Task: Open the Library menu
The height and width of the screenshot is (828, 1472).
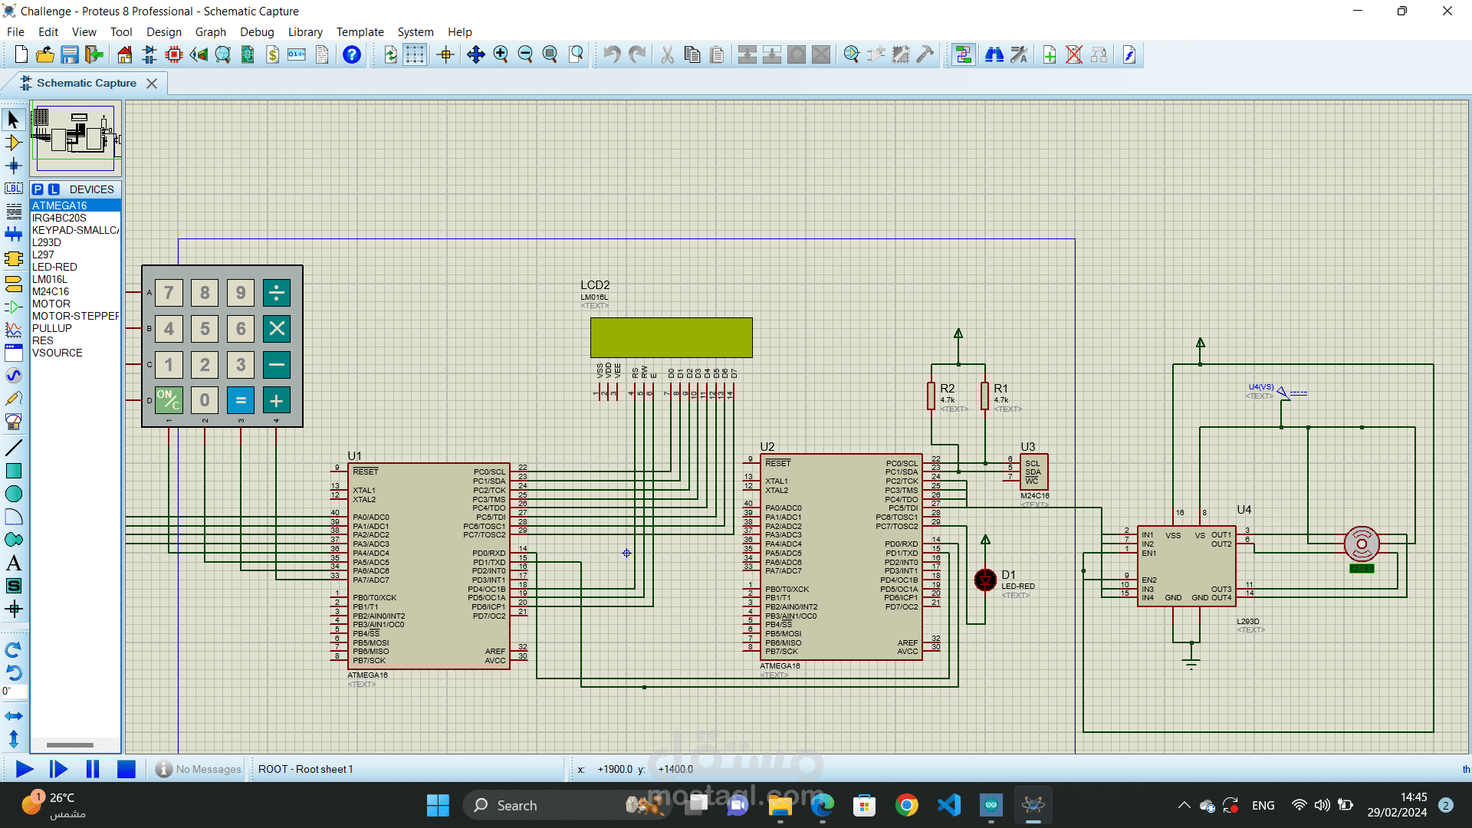Action: click(x=305, y=32)
